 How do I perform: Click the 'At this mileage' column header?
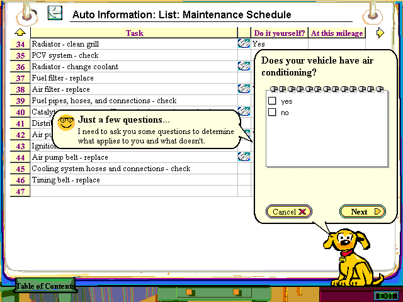[337, 33]
